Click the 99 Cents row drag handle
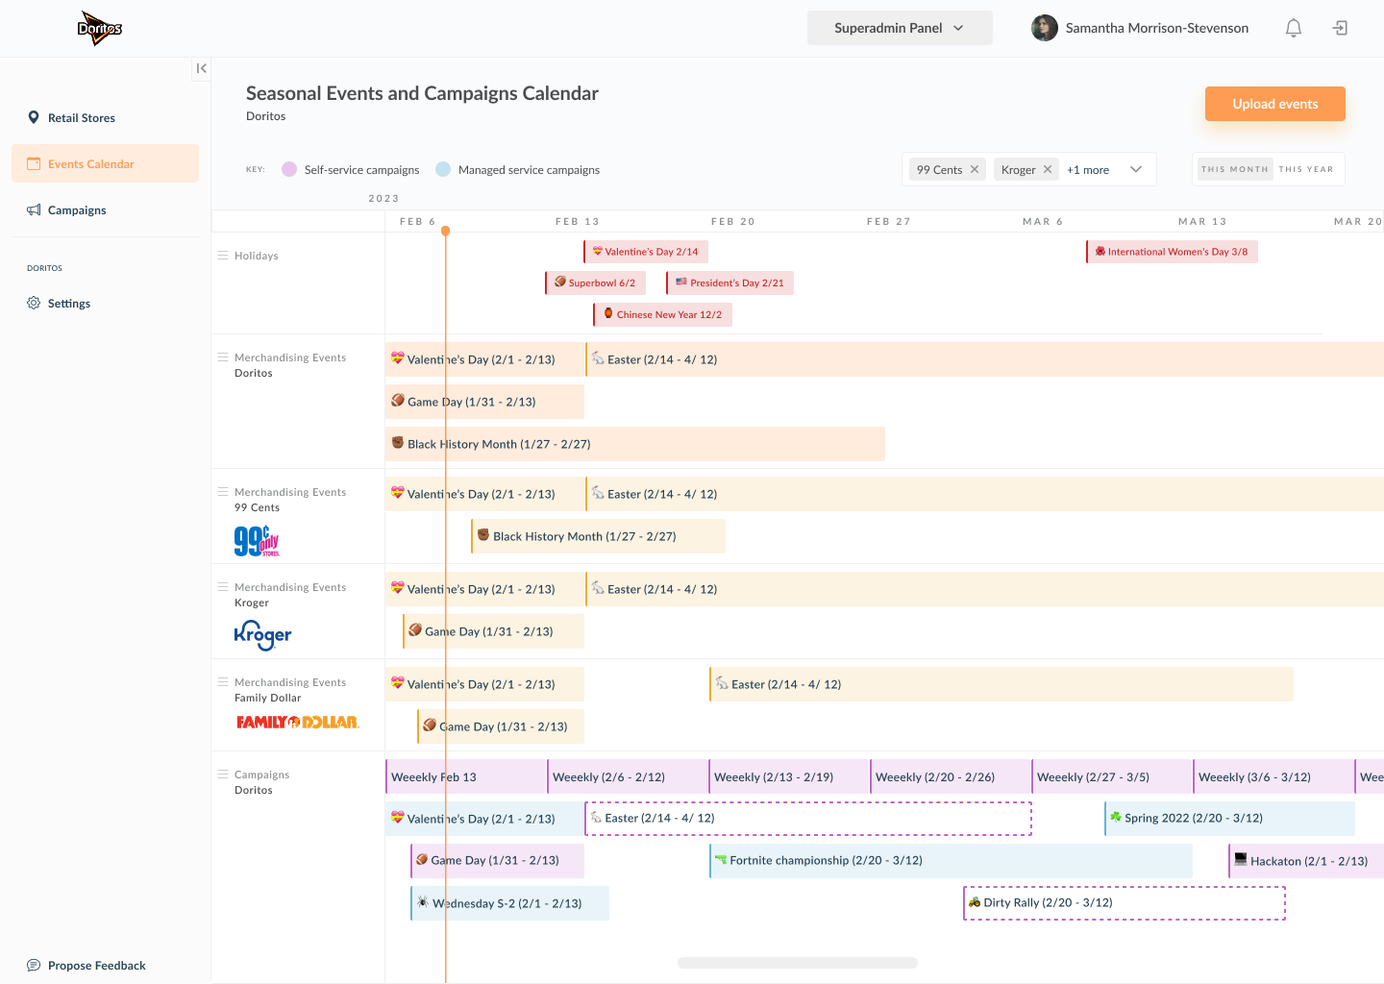This screenshot has width=1384, height=984. point(223,491)
